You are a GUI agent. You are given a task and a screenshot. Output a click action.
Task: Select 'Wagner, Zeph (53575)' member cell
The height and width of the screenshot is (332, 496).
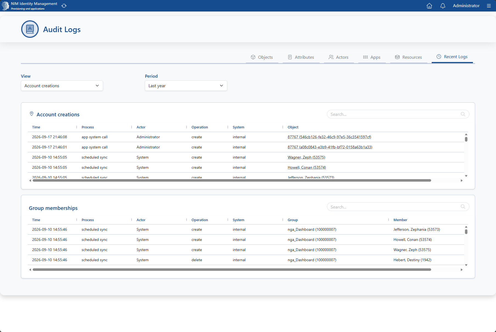point(412,250)
